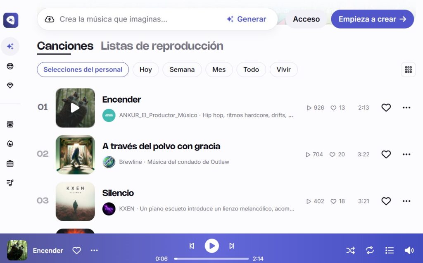Open the radio icon in the left sidebar
423x263 pixels.
tap(10, 124)
